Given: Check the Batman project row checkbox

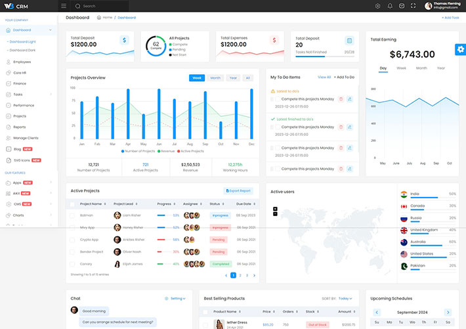Looking at the screenshot, I should coord(72,215).
